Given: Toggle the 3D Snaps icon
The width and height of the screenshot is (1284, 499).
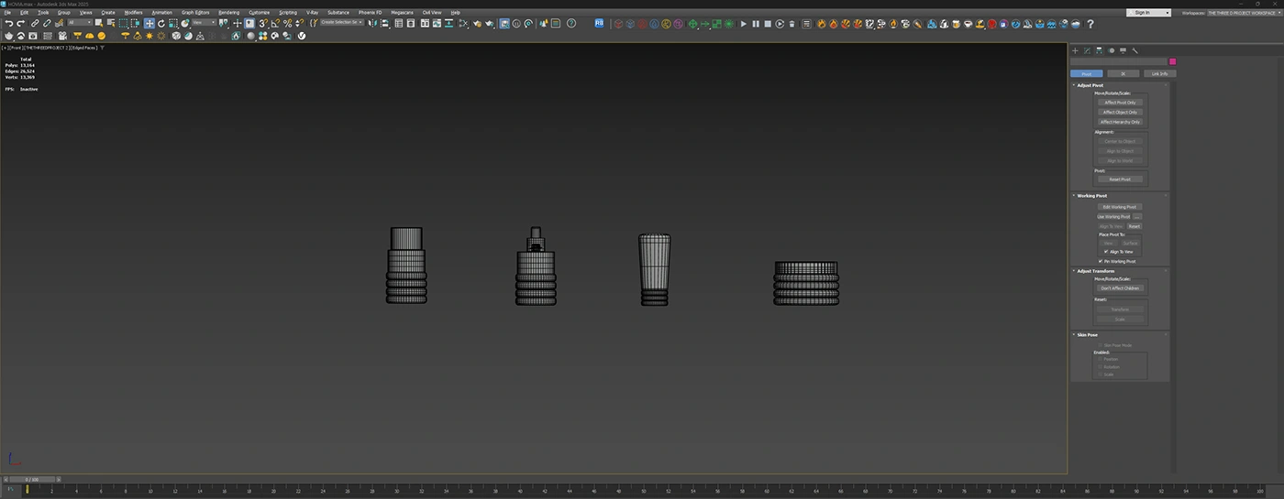Looking at the screenshot, I should (x=262, y=23).
